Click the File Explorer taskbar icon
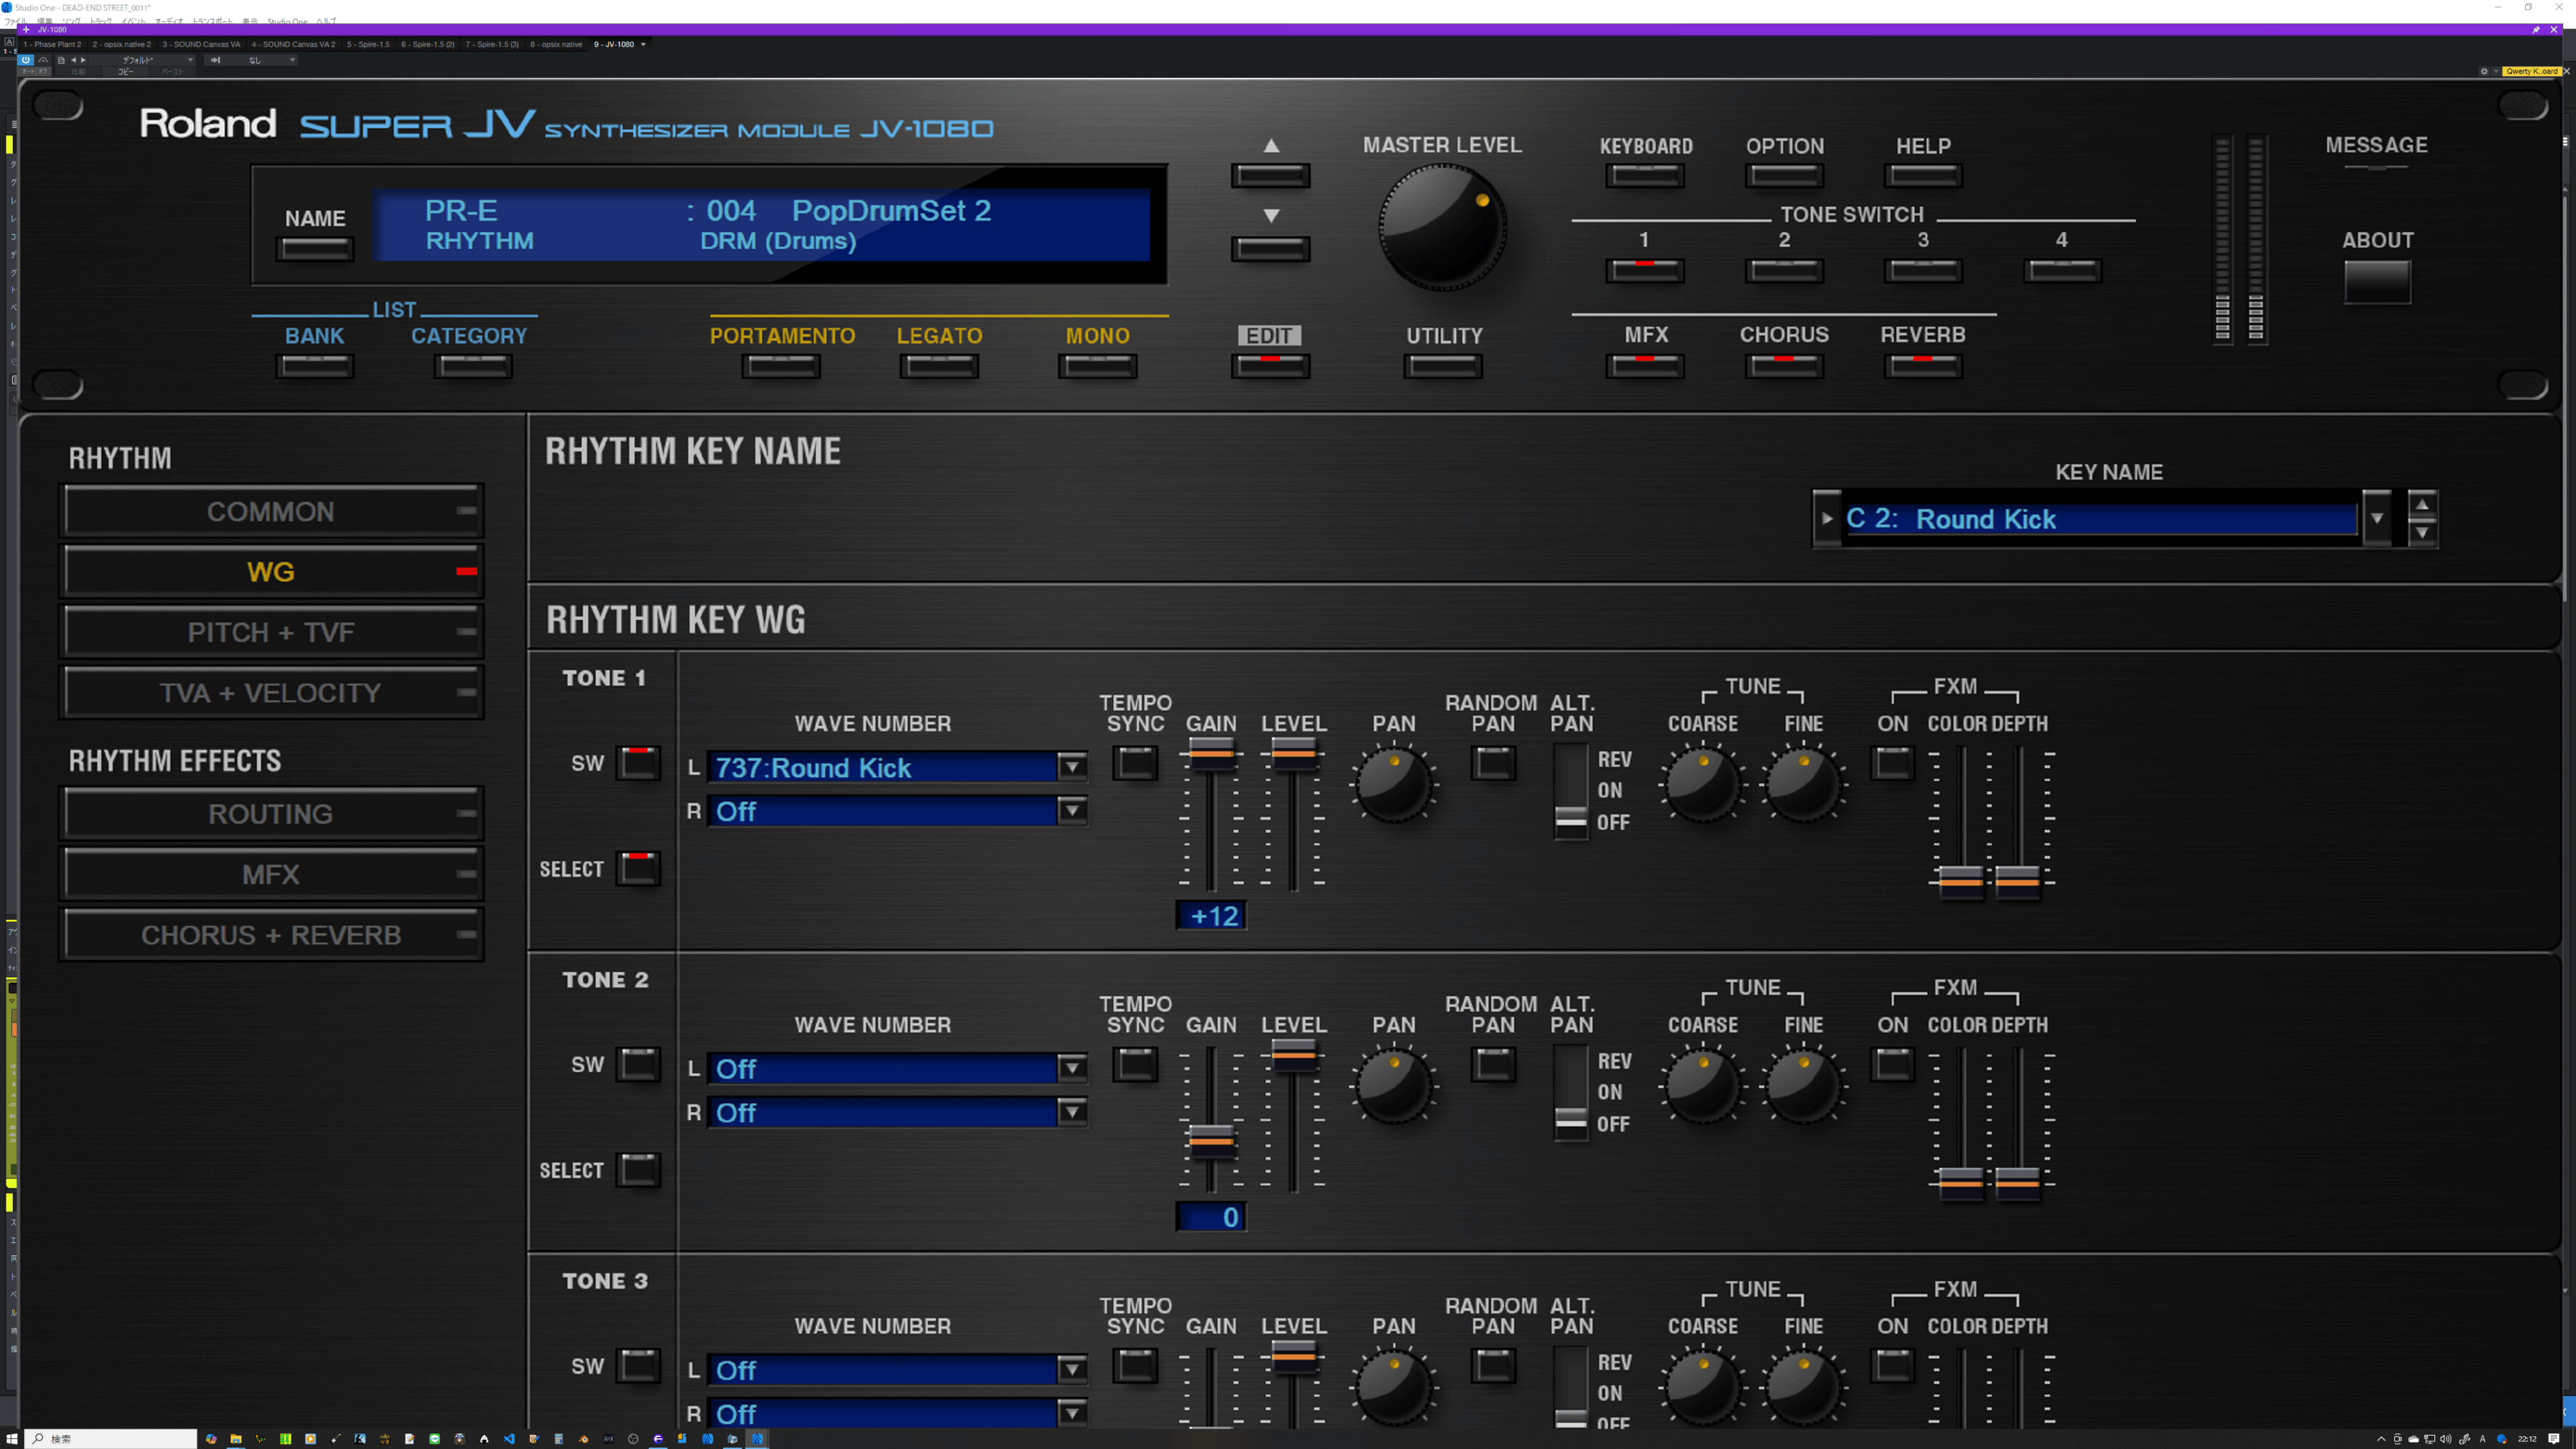The width and height of the screenshot is (2576, 1449). point(236,1439)
